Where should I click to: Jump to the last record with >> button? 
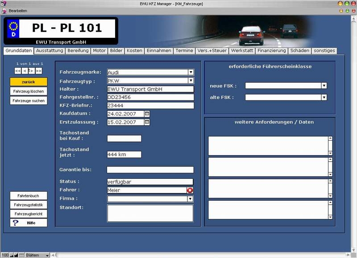click(39, 71)
